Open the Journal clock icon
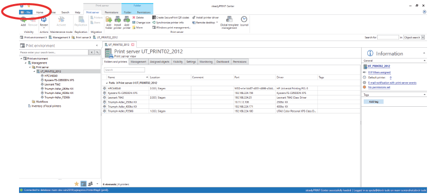The image size is (428, 194). [x=244, y=19]
